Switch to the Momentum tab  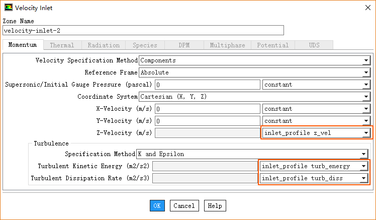pyautogui.click(x=23, y=45)
